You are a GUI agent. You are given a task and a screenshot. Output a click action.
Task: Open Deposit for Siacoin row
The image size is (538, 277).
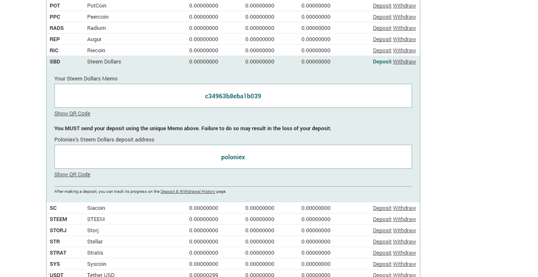pyautogui.click(x=382, y=208)
